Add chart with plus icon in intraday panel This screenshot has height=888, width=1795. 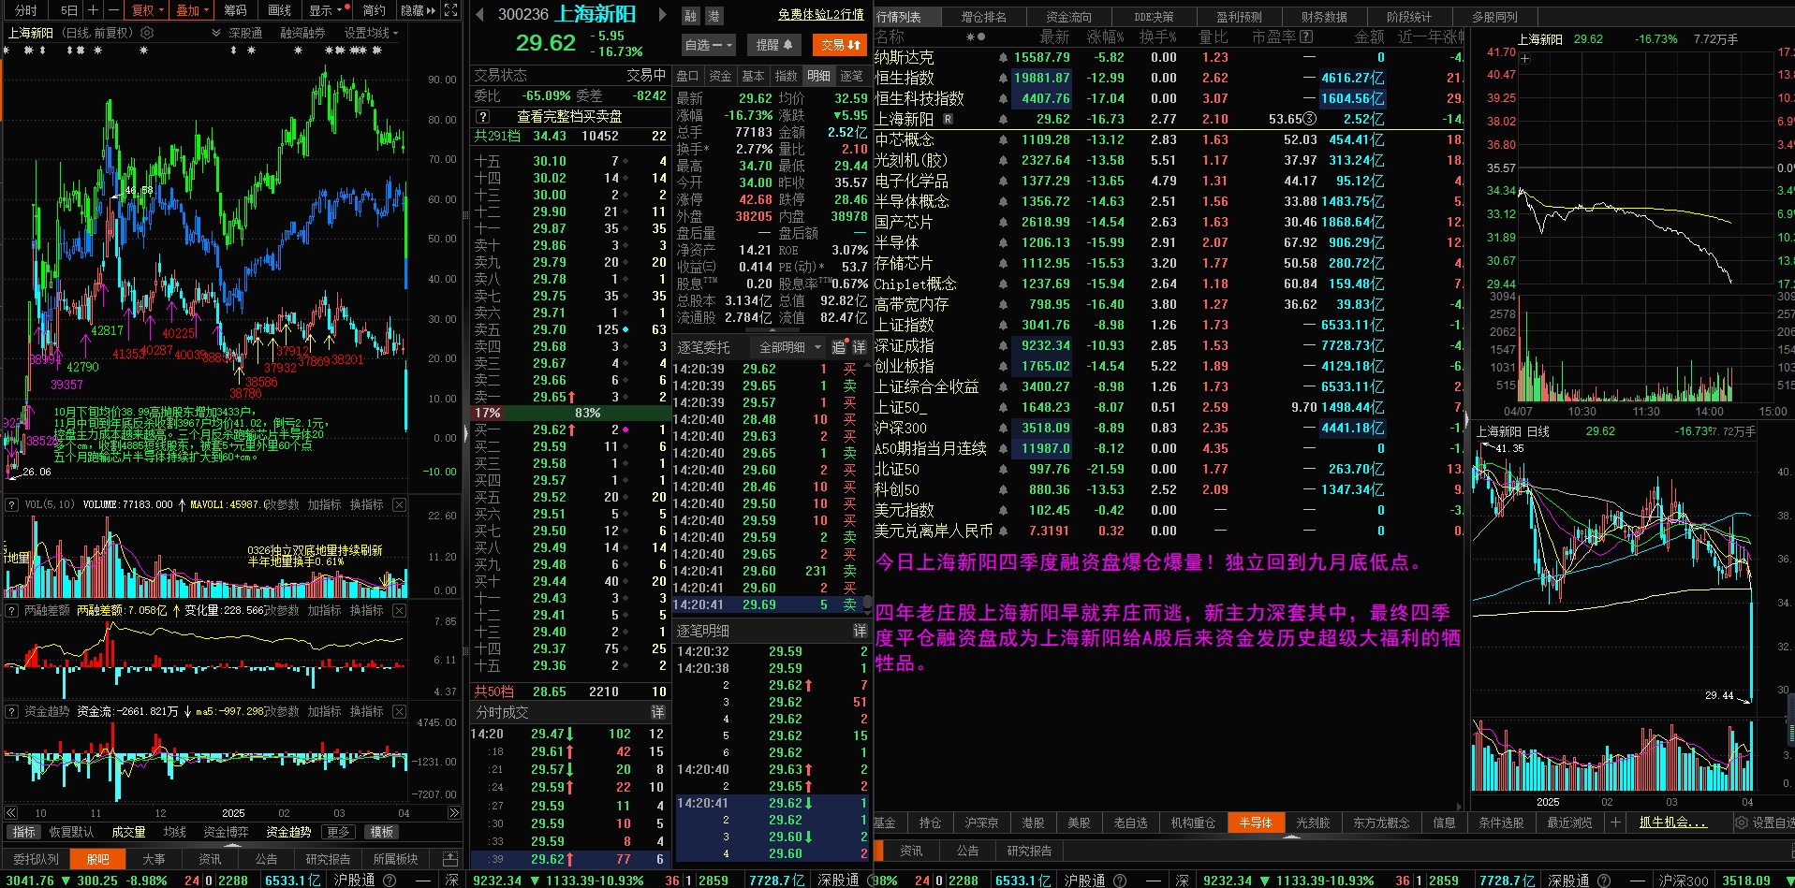(x=1525, y=58)
